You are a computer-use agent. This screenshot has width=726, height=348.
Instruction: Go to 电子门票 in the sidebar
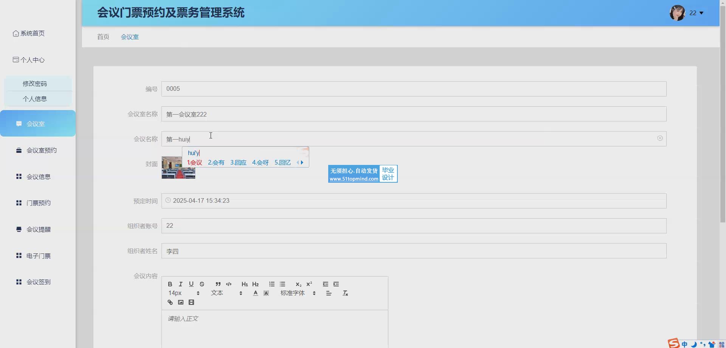(38, 256)
